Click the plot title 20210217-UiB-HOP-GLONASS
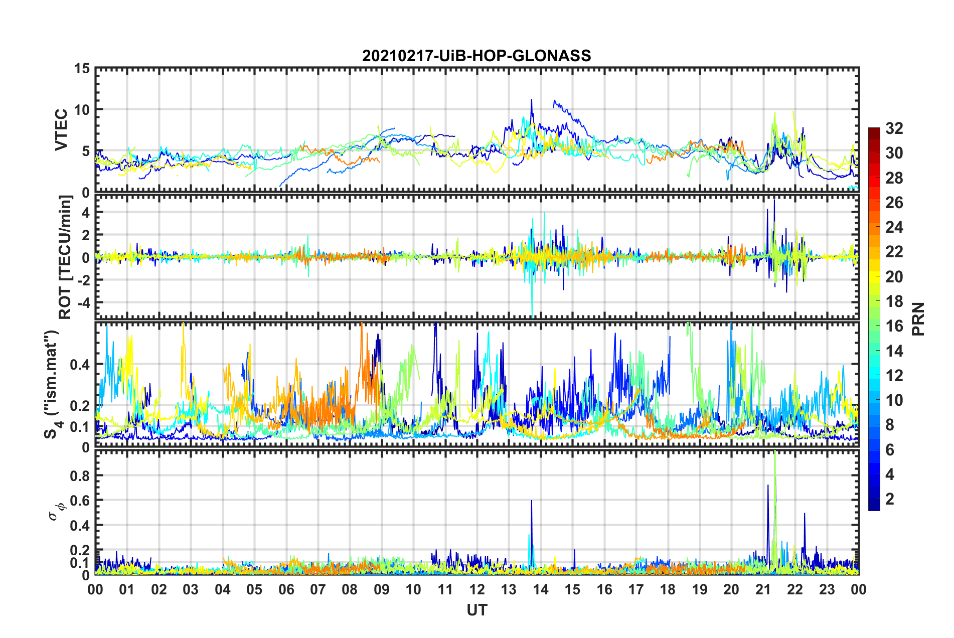The image size is (954, 638). 476,56
